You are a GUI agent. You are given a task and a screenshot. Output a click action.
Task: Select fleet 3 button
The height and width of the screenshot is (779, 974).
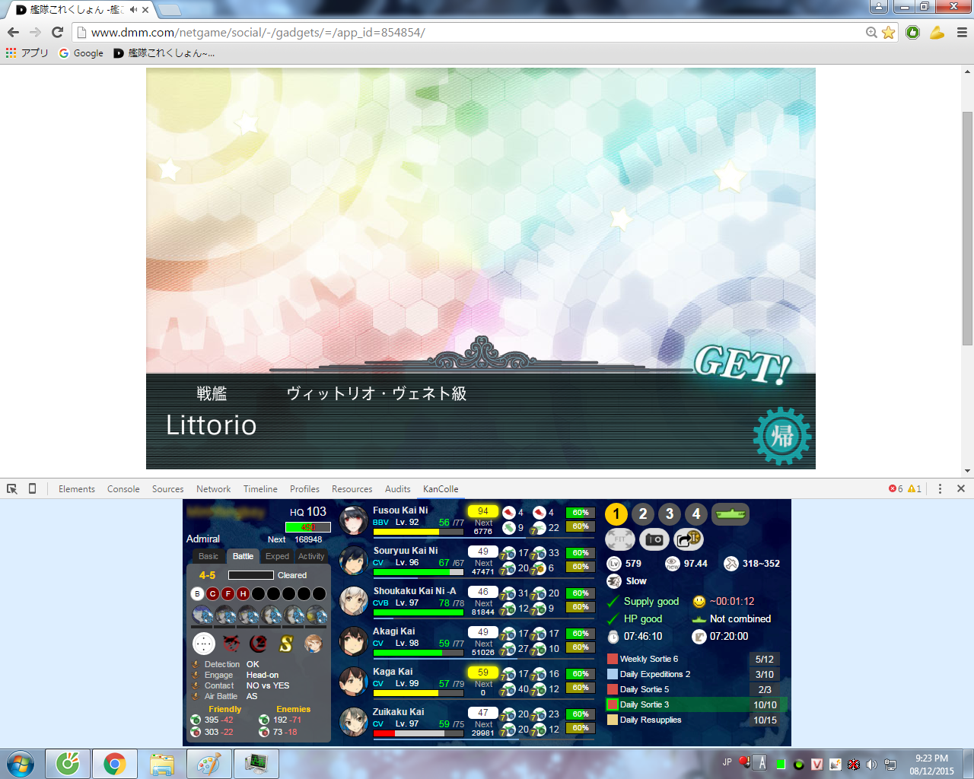[670, 514]
